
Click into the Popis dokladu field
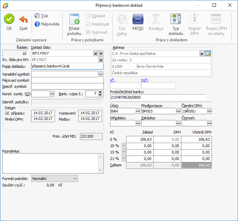[x=67, y=66]
